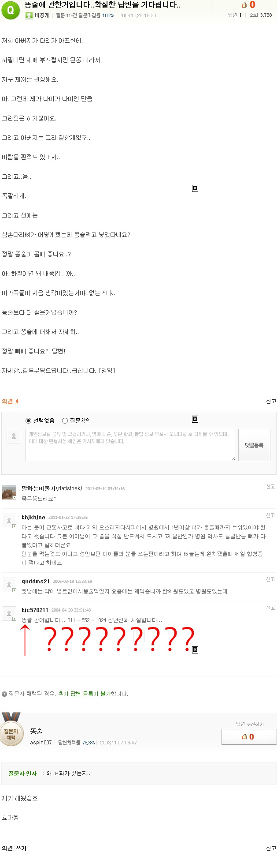Click the username khjkhjne
Viewport: 277px width, 856px height.
(33, 517)
